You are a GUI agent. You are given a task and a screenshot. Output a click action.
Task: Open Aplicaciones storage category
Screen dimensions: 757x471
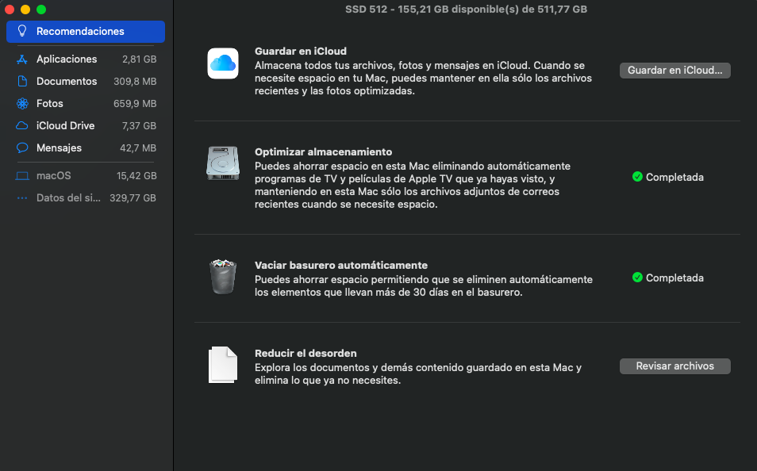click(86, 59)
